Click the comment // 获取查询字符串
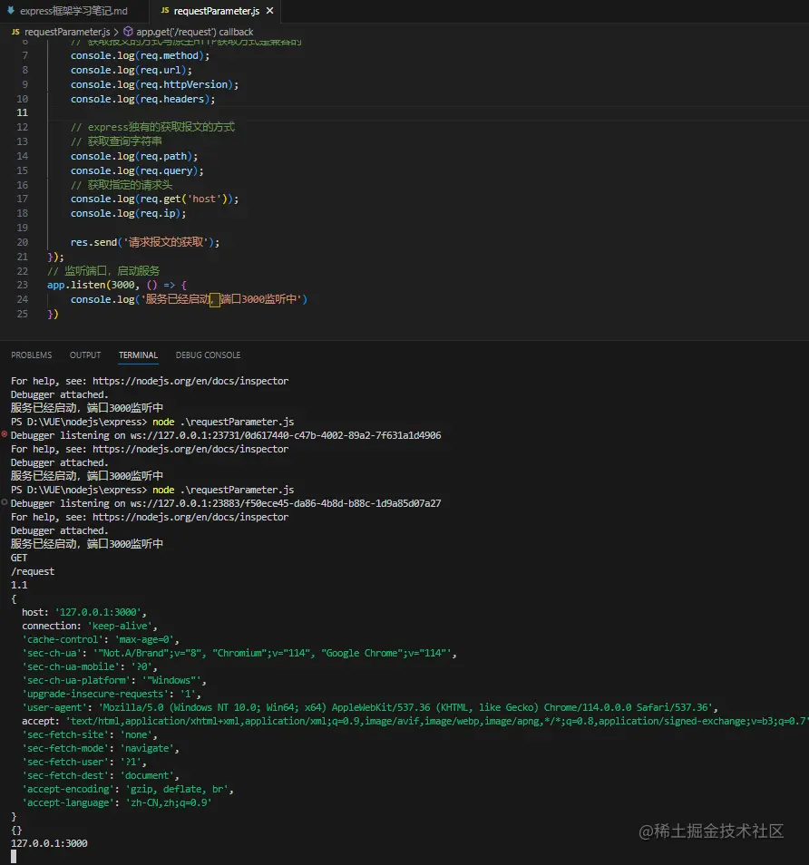This screenshot has width=809, height=865. pos(116,141)
